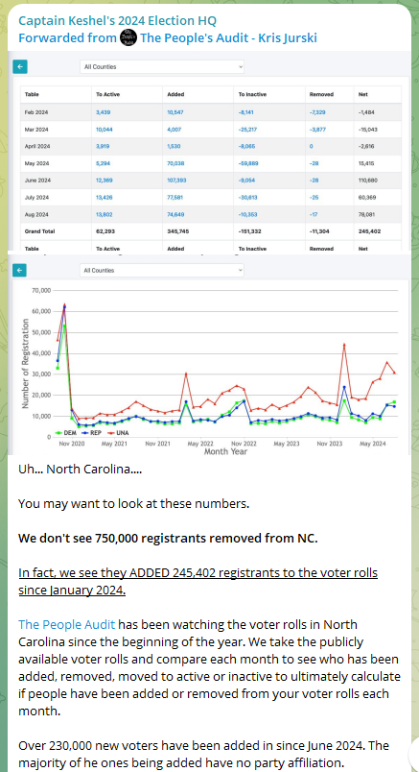Select Feb 2024 Removed value -7,329
Screen dimensions: 419x772
(x=317, y=112)
